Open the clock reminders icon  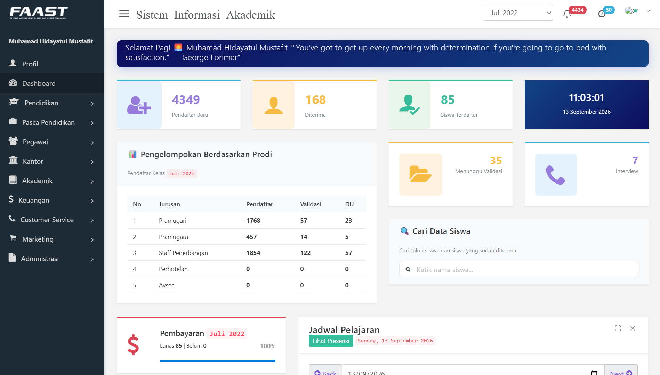coord(602,14)
